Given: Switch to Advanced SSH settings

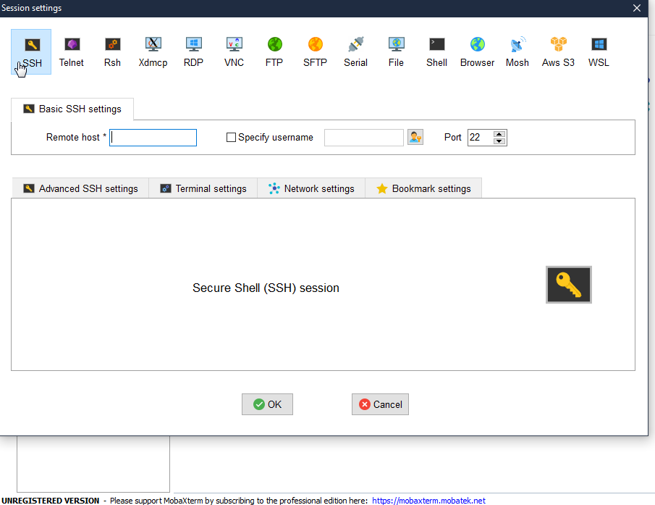Looking at the screenshot, I should pos(80,188).
